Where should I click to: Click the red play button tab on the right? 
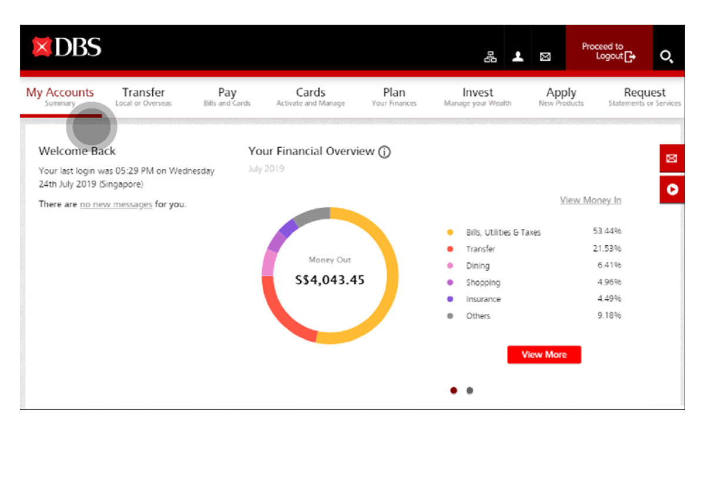[672, 189]
